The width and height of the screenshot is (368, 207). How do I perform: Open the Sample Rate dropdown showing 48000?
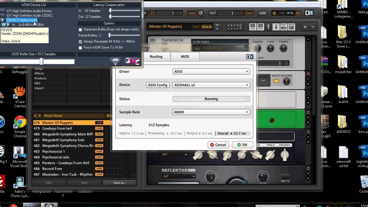(211, 112)
